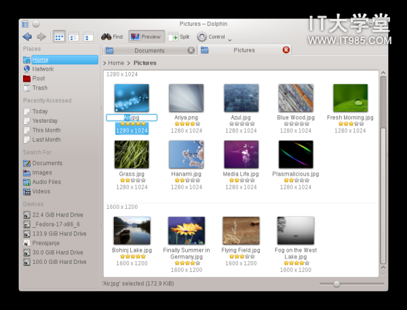Open the Dolphin window menu icon
407x310 pixels.
[25, 24]
